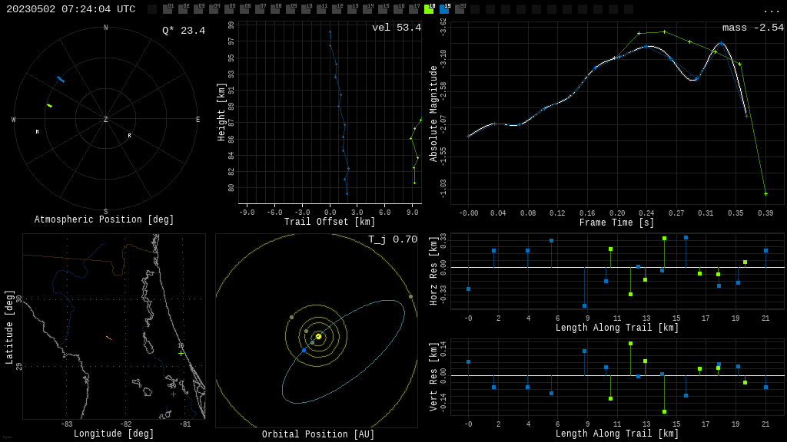This screenshot has height=442, width=787.
Task: Click the final green point at 0.39 seconds
Action: (765, 193)
